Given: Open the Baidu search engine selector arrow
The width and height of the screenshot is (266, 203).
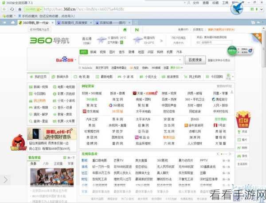Looking at the screenshot, I should pyautogui.click(x=75, y=60).
